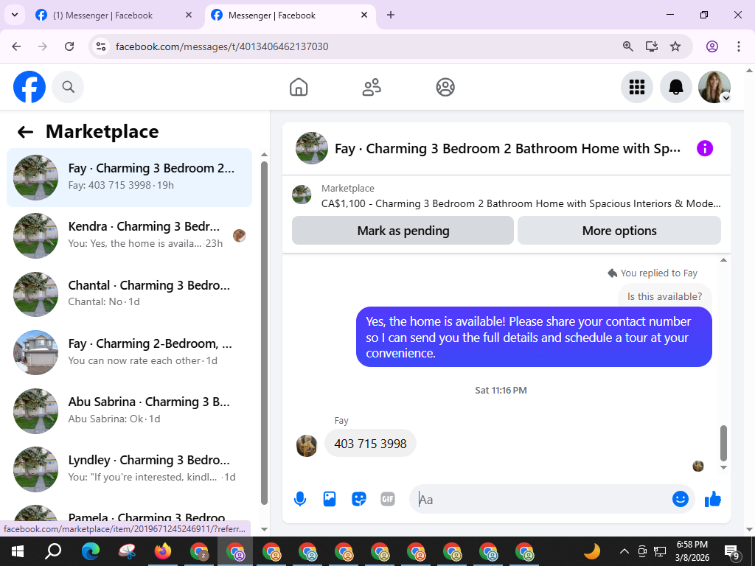Choose a sticker icon
This screenshot has width=755, height=566.
(x=359, y=499)
